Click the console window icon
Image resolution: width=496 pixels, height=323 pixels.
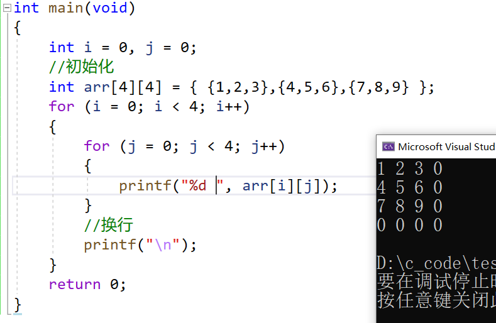point(388,147)
